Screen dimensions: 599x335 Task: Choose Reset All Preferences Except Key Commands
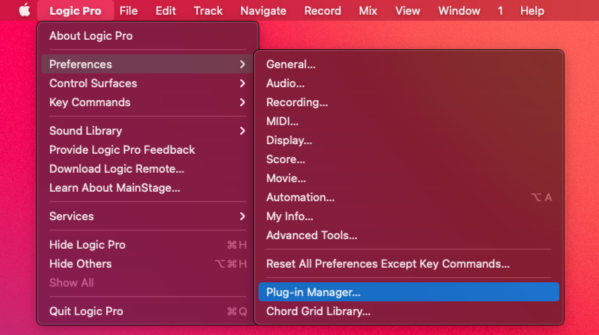point(409,264)
